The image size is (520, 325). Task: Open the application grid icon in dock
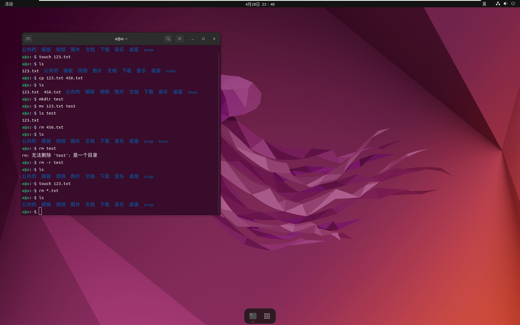[267, 316]
